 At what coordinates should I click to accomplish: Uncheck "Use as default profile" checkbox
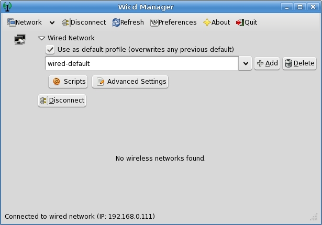[x=50, y=49]
